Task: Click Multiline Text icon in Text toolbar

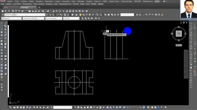Action: pos(137,15)
